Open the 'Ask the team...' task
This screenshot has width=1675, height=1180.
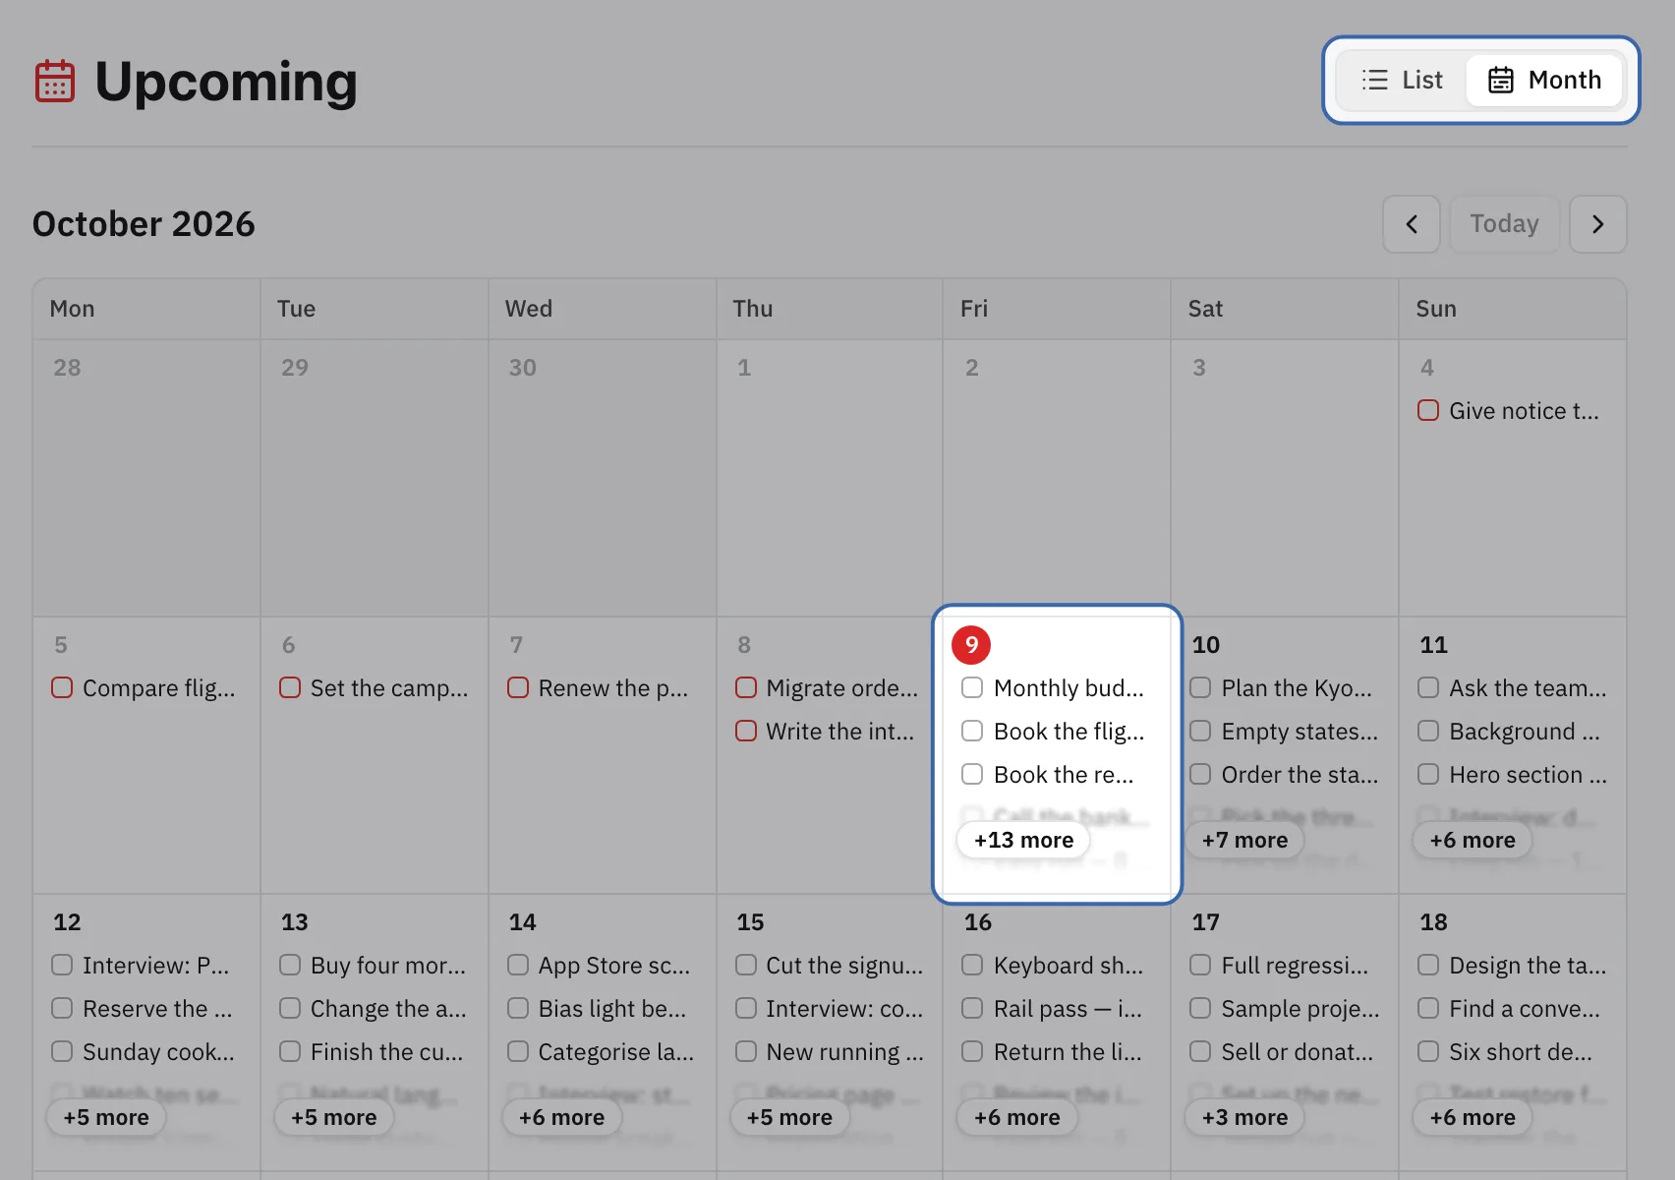click(1528, 687)
